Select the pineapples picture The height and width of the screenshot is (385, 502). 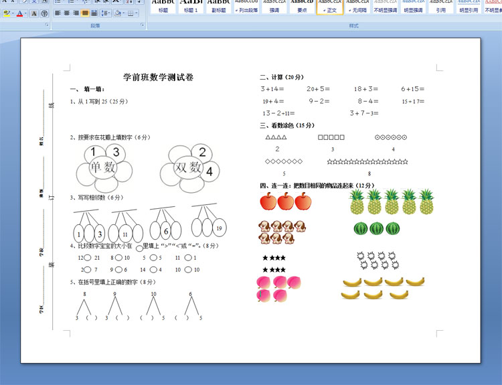pyautogui.click(x=392, y=202)
